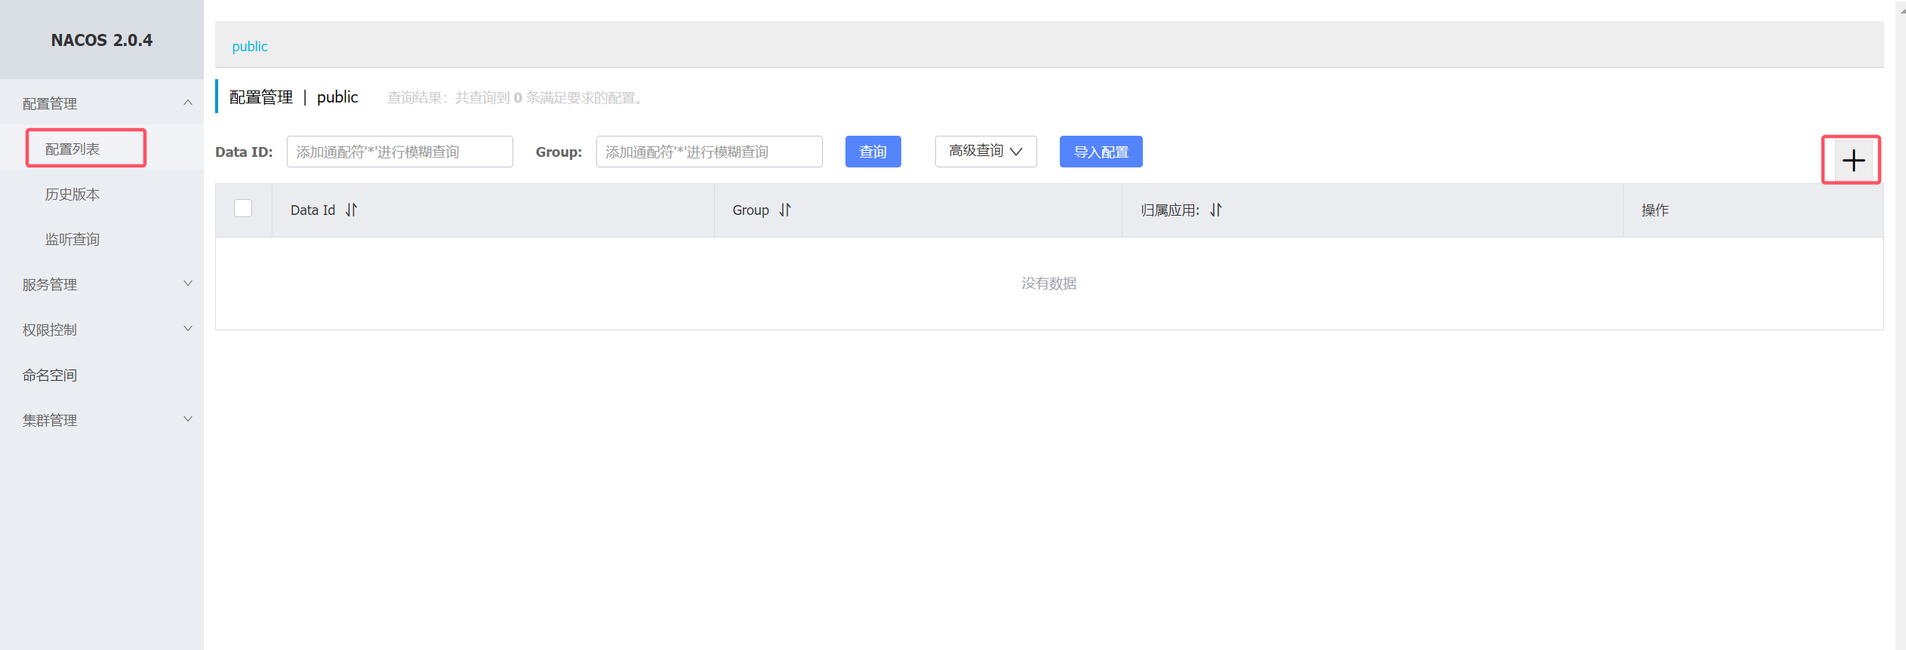The image size is (1906, 650).
Task: Toggle the select-all checkbox in table header
Action: point(243,209)
